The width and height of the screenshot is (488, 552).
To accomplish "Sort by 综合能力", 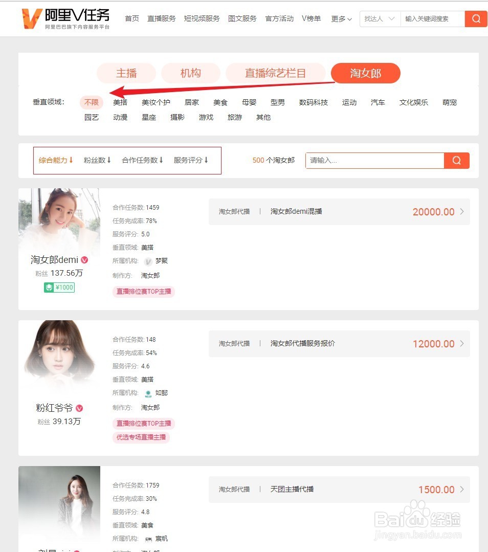I will pyautogui.click(x=56, y=160).
